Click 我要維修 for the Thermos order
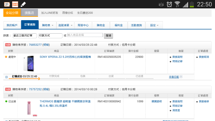This screenshot has width=215, height=121. tap(204, 102)
